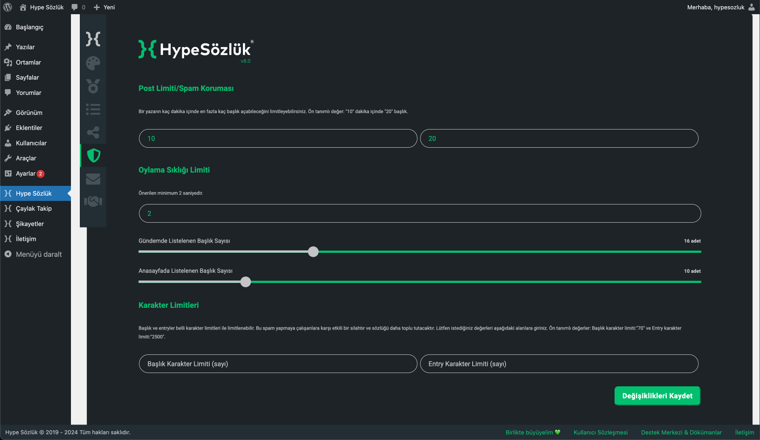Open the medal badge settings tab

tap(93, 86)
